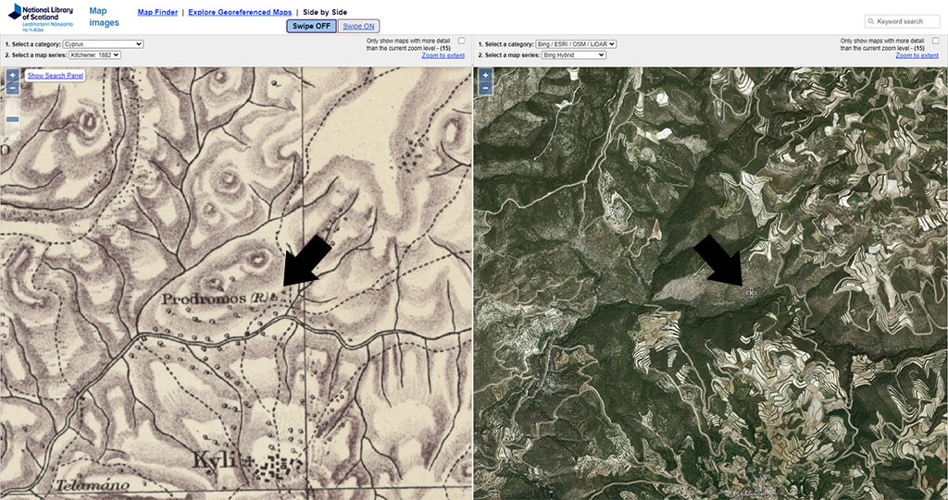Open Explore Georeferenced Maps
948x500 pixels.
click(x=240, y=12)
